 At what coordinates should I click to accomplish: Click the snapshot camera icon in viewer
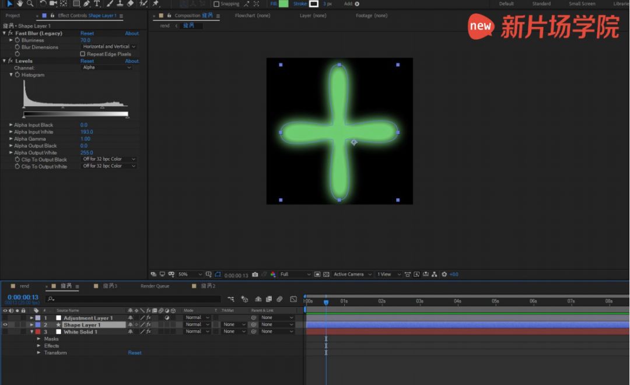tap(256, 274)
